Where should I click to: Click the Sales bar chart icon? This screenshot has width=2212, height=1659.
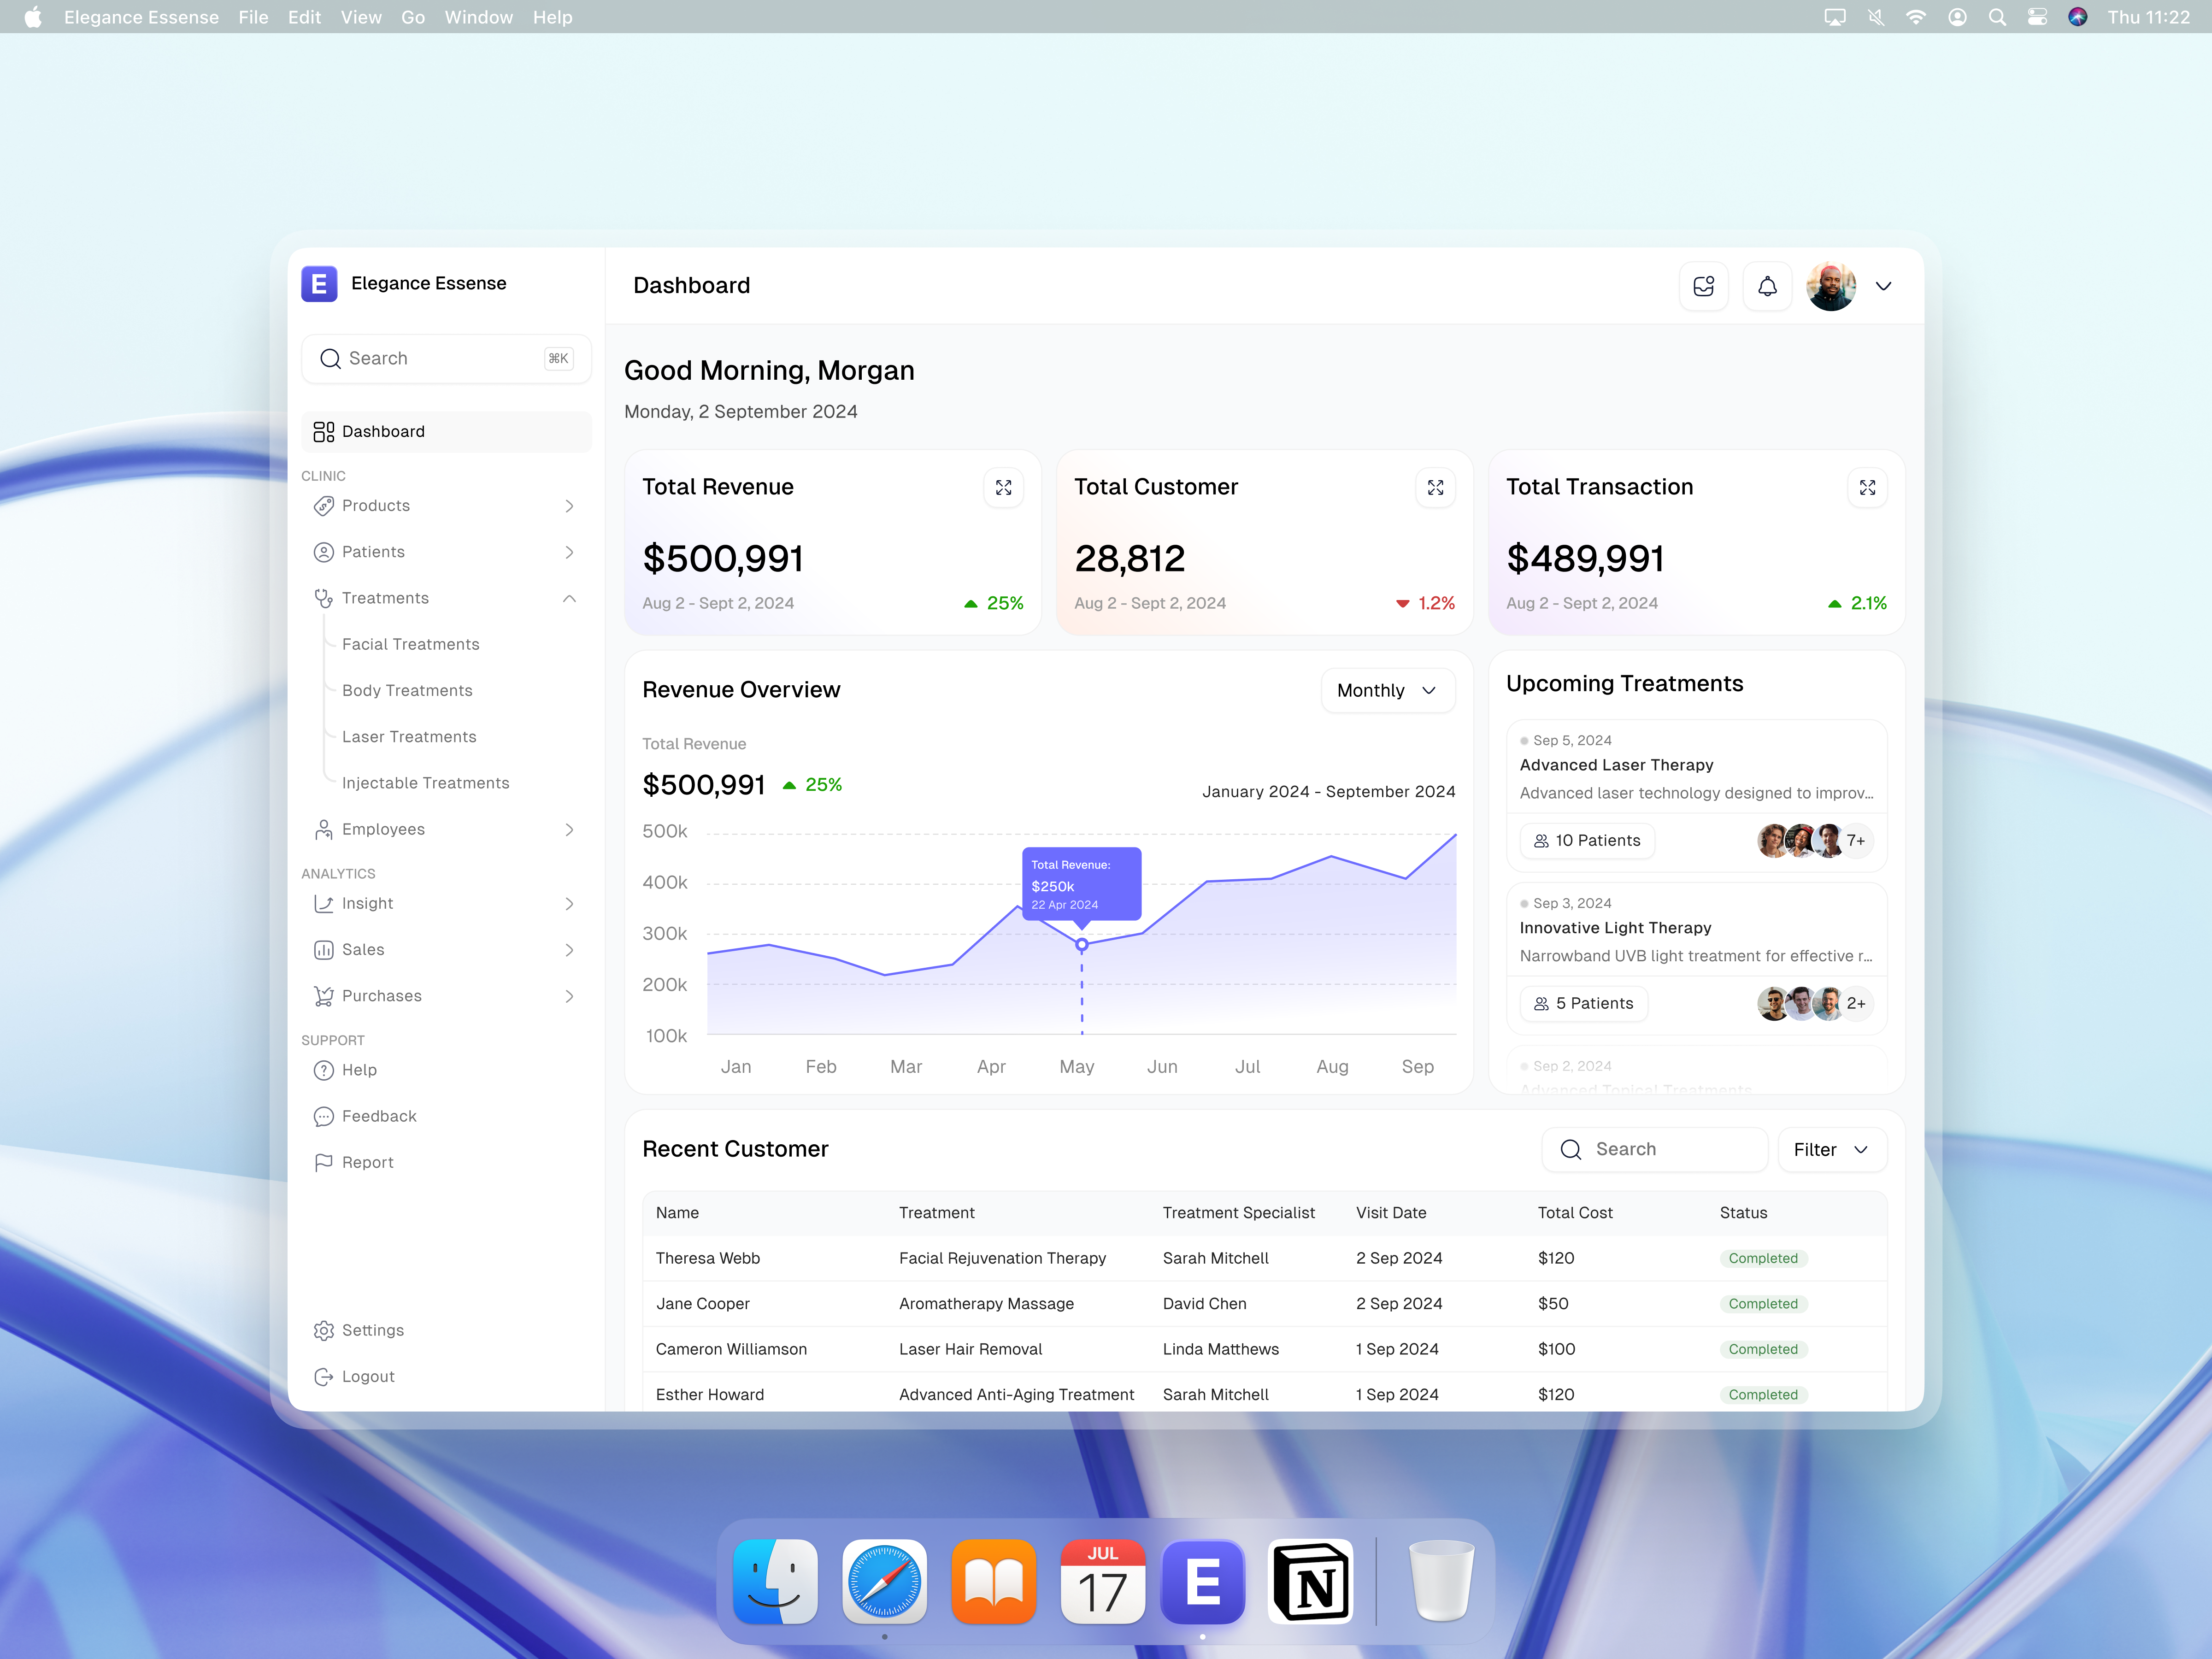(x=323, y=950)
